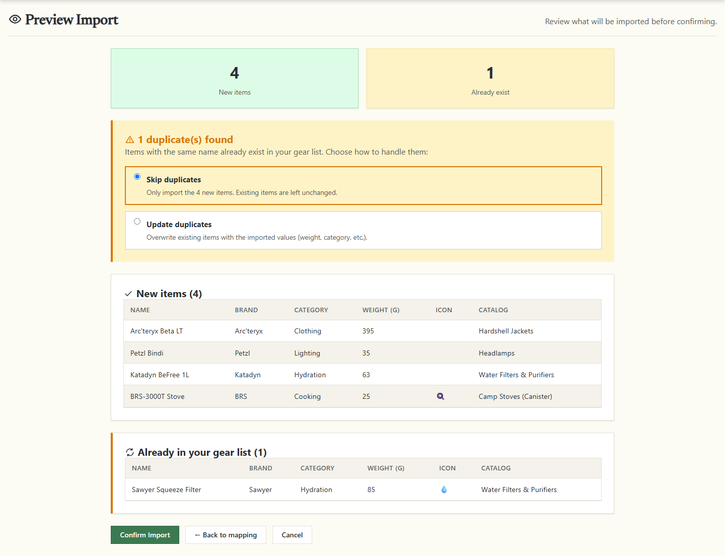Image resolution: width=725 pixels, height=556 pixels.
Task: Click the Hardshell Jackets catalog cell
Action: (x=506, y=331)
